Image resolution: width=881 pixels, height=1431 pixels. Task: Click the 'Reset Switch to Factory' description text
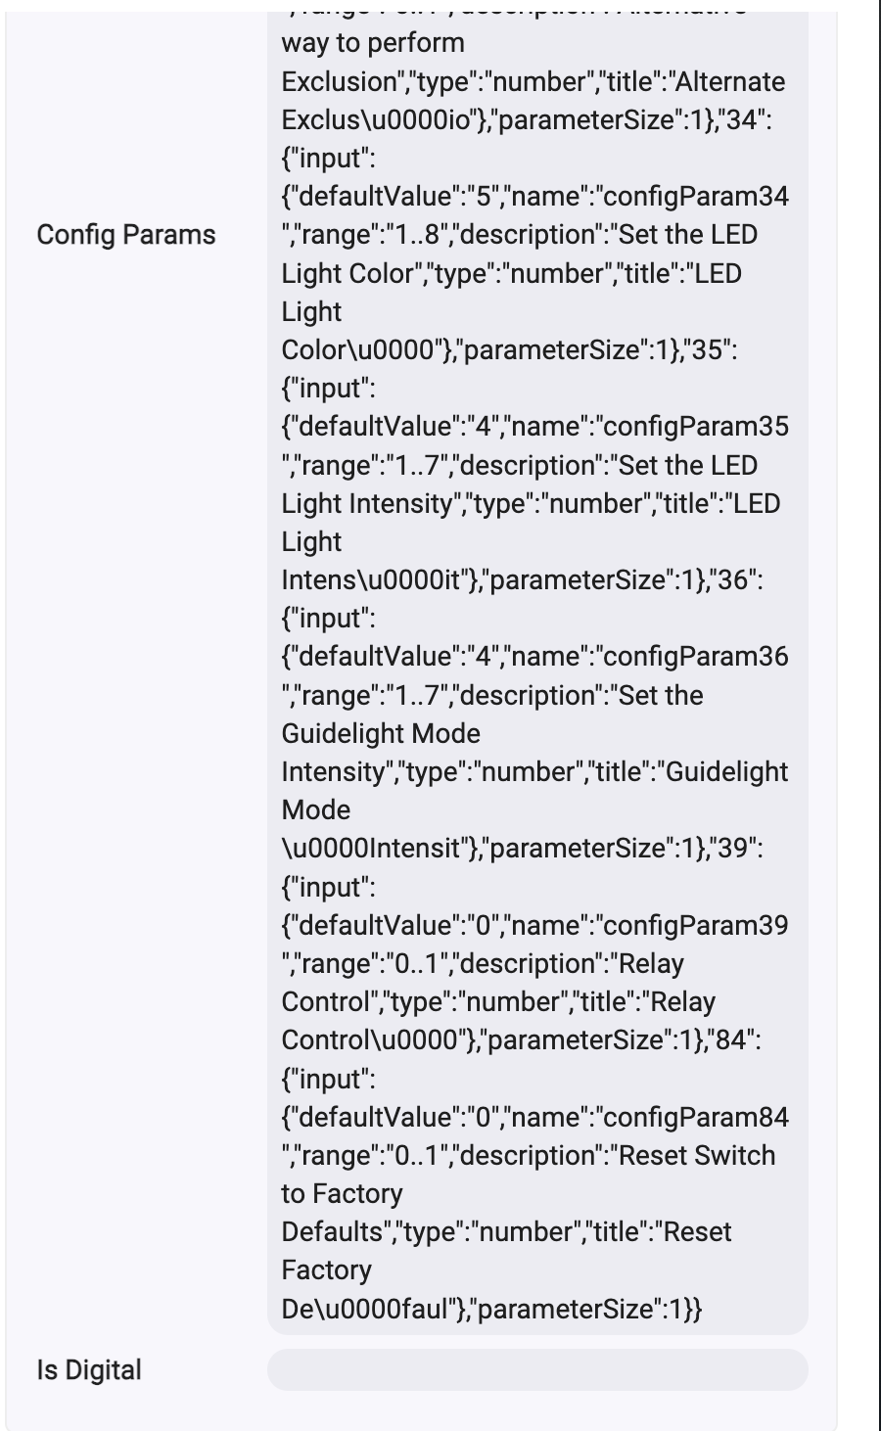coord(529,1175)
